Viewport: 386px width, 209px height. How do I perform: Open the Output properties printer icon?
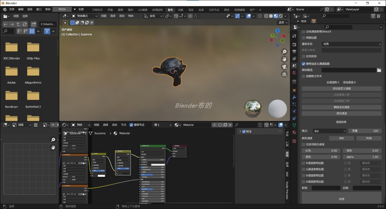coord(294,52)
